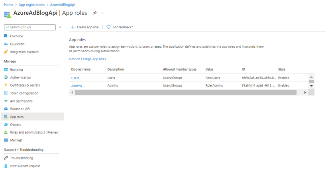The width and height of the screenshot is (326, 175).
Task: Go to App registrations breadcrumb
Action: tap(31, 4)
